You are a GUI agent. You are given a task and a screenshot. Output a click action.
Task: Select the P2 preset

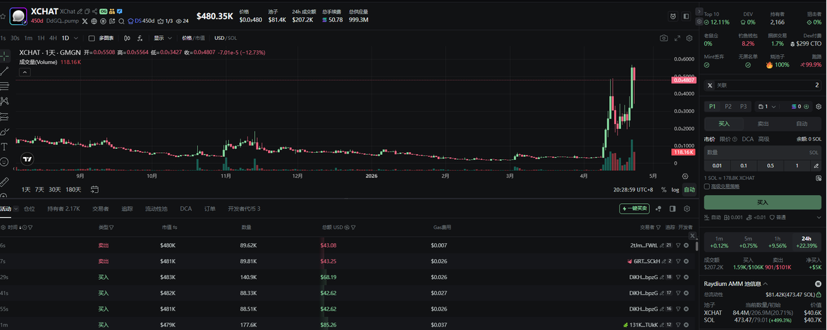tap(728, 107)
